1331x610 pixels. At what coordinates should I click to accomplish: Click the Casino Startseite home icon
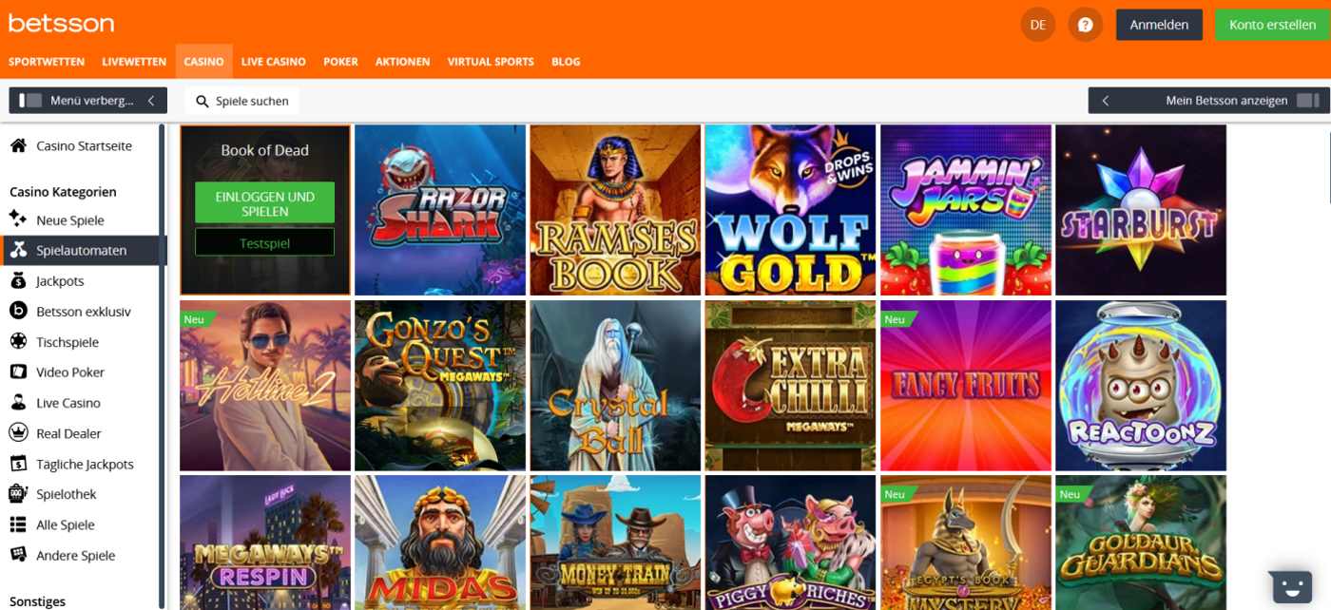17,145
